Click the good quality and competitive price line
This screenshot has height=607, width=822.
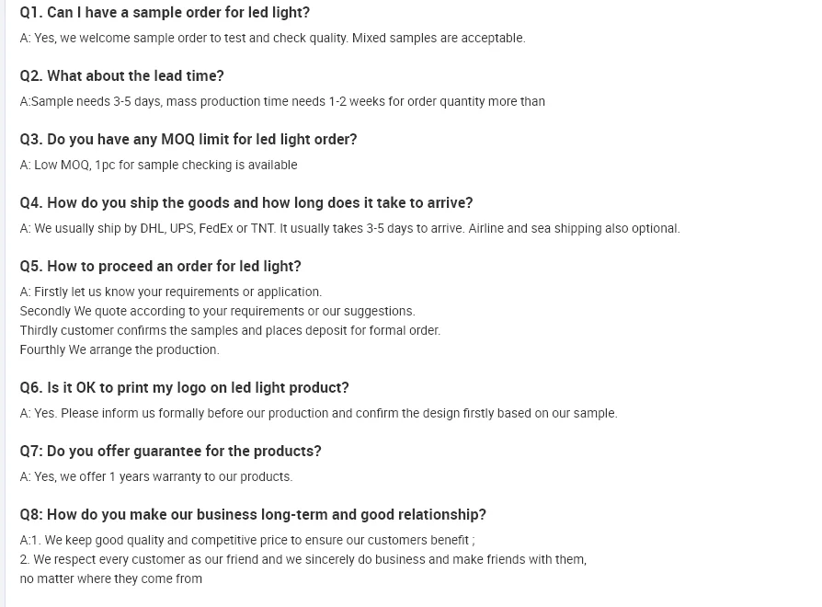click(x=247, y=540)
